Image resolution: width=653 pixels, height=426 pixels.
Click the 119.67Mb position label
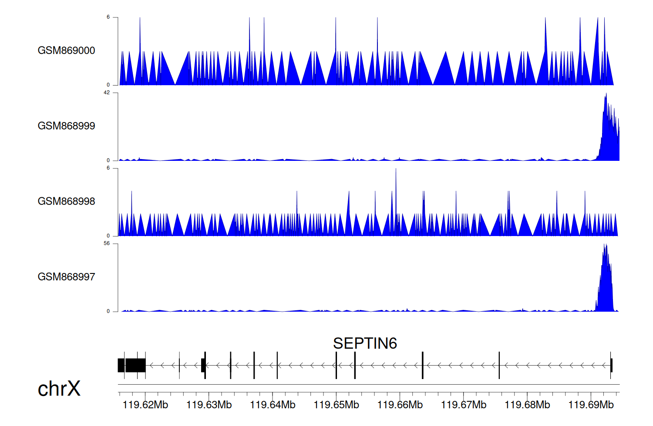point(464,405)
